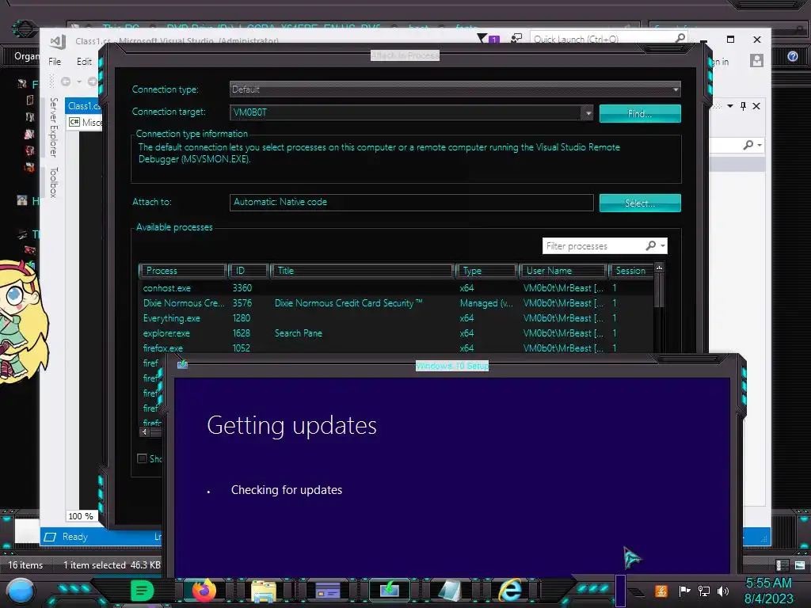Click the Visual Studio feedback icon
This screenshot has height=608, width=811.
[x=516, y=38]
